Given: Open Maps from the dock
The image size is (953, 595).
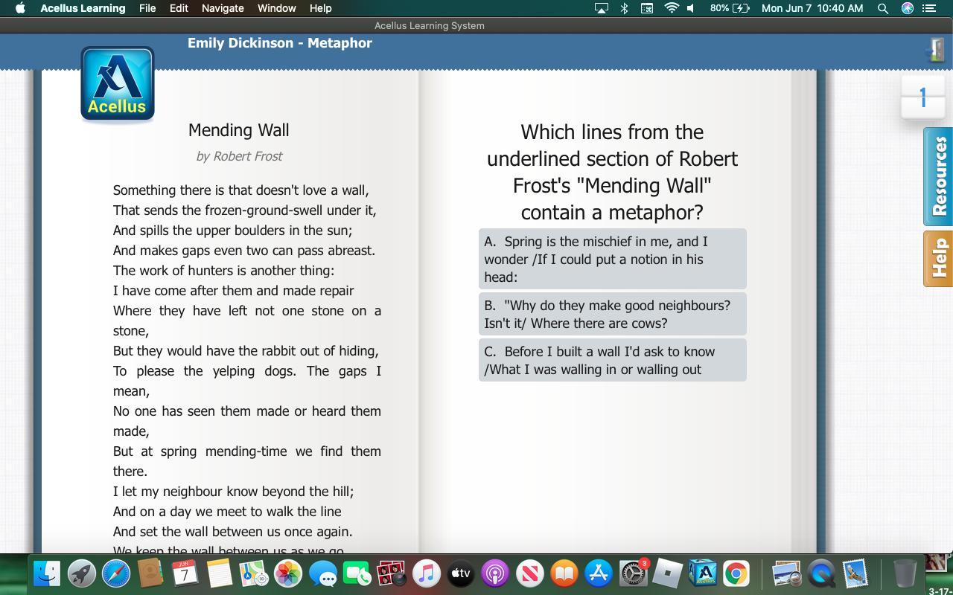Looking at the screenshot, I should pyautogui.click(x=254, y=573).
